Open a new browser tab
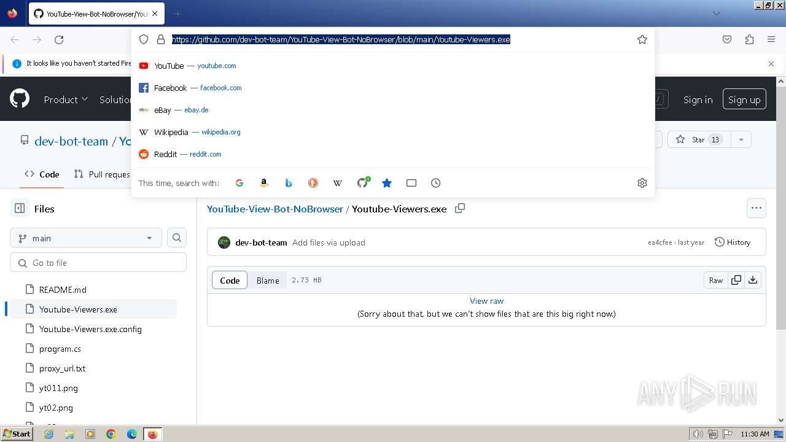The image size is (786, 442). click(x=177, y=14)
